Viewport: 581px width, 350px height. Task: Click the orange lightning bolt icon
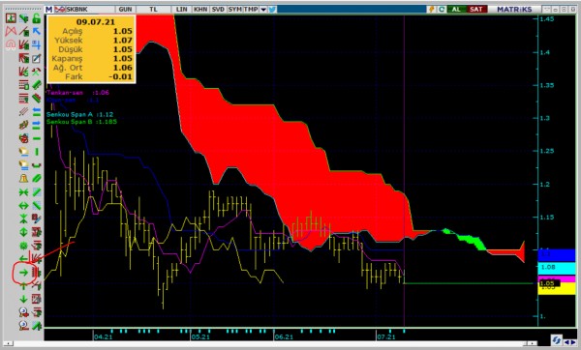pyautogui.click(x=431, y=10)
